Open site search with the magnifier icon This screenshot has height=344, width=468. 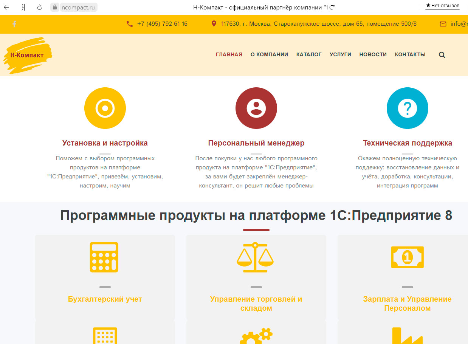point(442,55)
